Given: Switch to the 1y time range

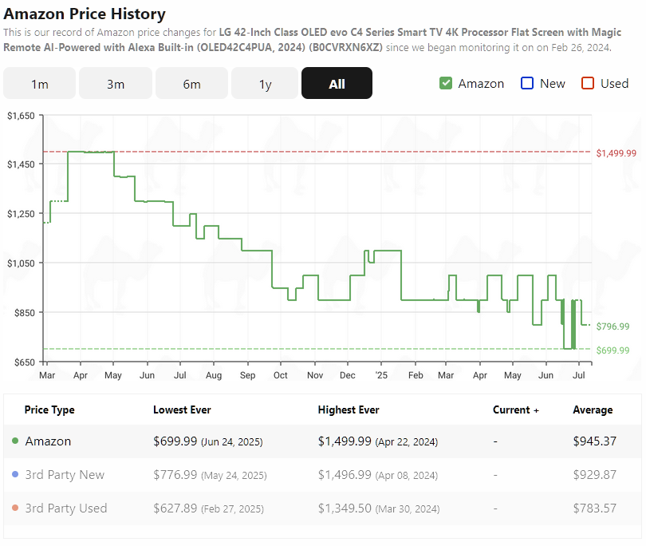Looking at the screenshot, I should point(265,83).
